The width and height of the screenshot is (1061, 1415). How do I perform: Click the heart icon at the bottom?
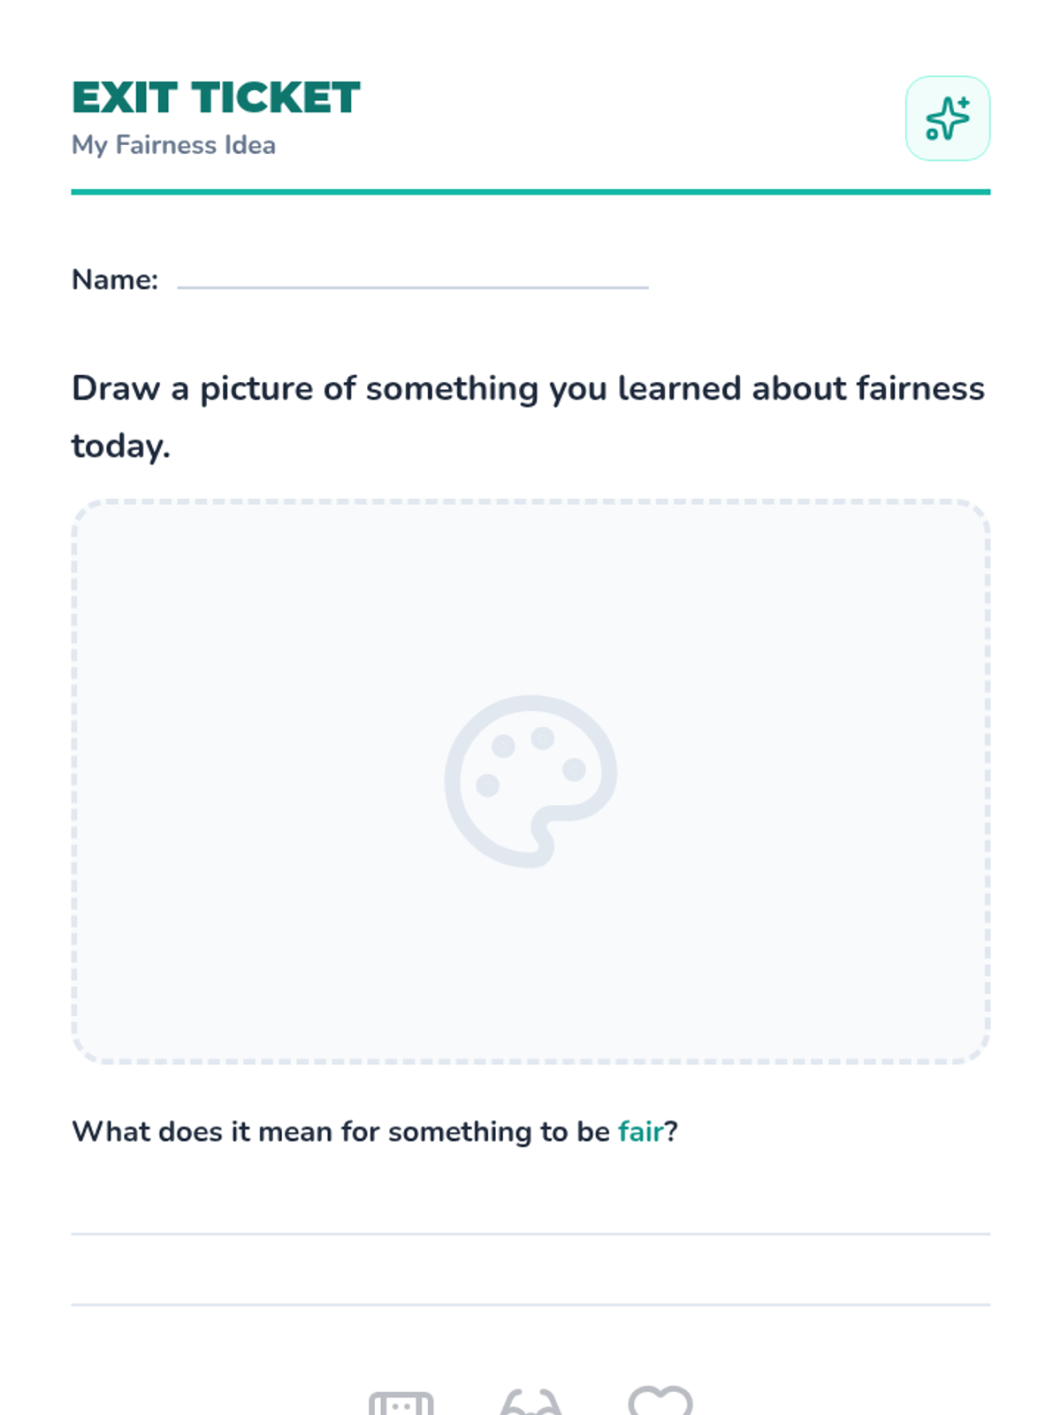(660, 1402)
